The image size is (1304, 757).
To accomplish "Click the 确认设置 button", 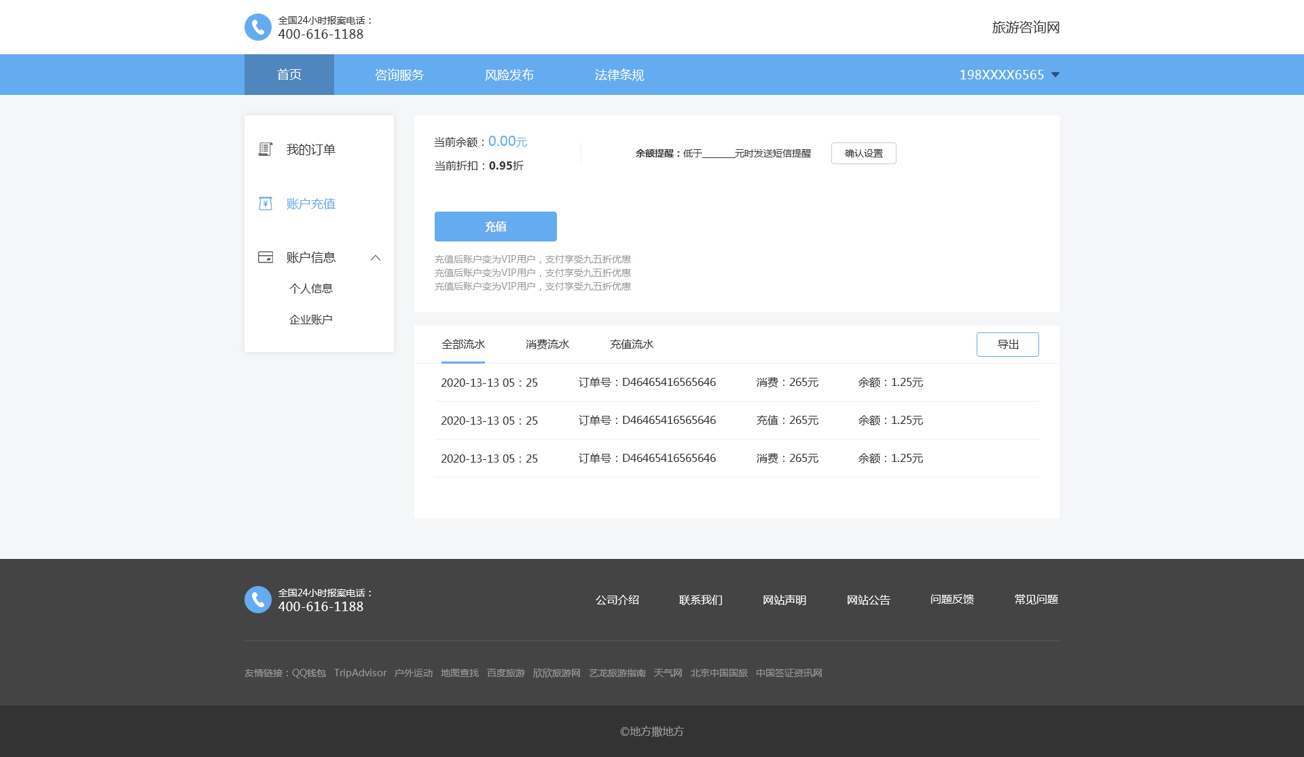I will coord(863,153).
